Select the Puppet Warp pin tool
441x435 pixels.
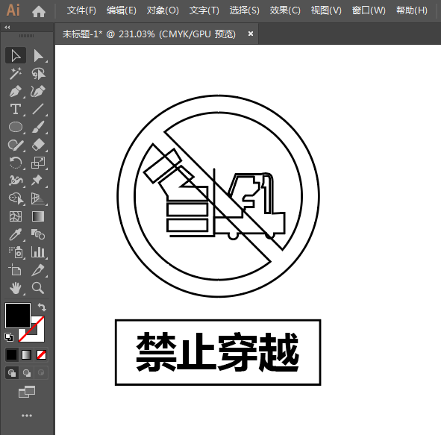pyautogui.click(x=38, y=181)
